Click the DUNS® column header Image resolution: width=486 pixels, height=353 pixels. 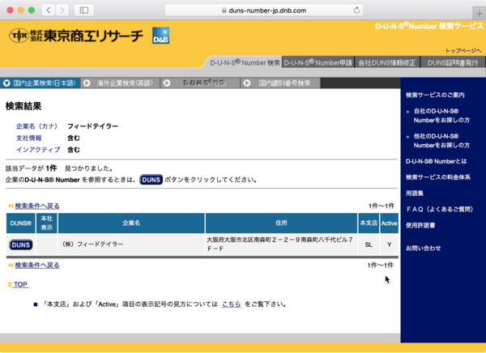point(21,223)
